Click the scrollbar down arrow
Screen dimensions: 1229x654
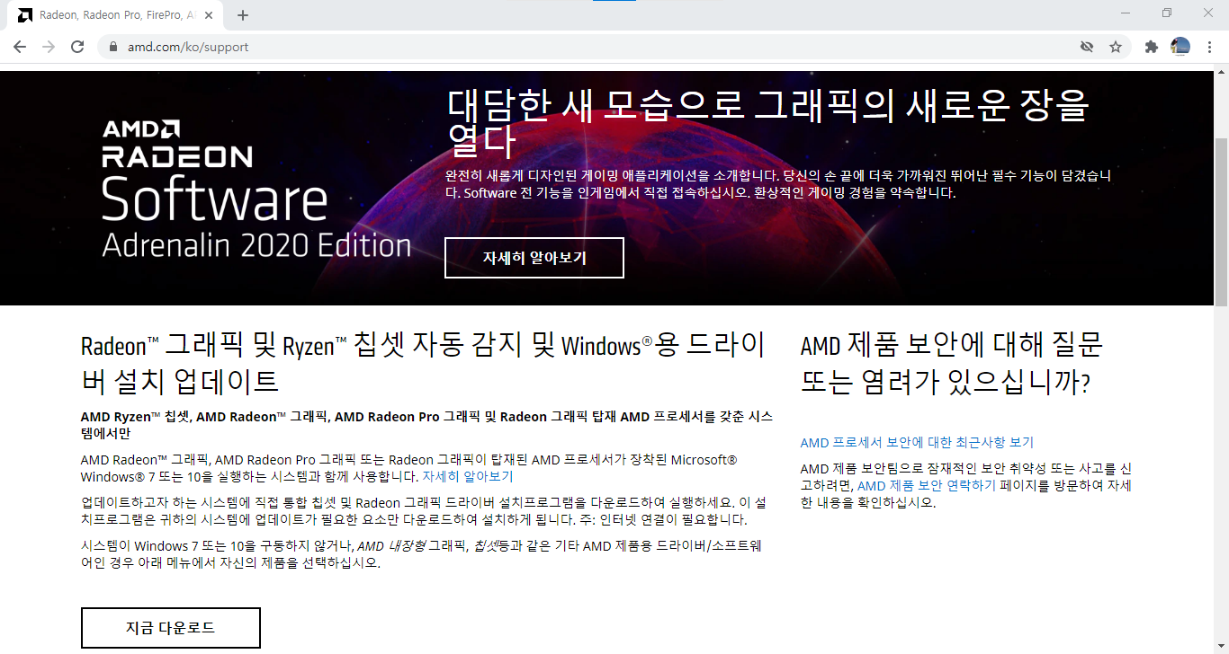coord(1221,648)
